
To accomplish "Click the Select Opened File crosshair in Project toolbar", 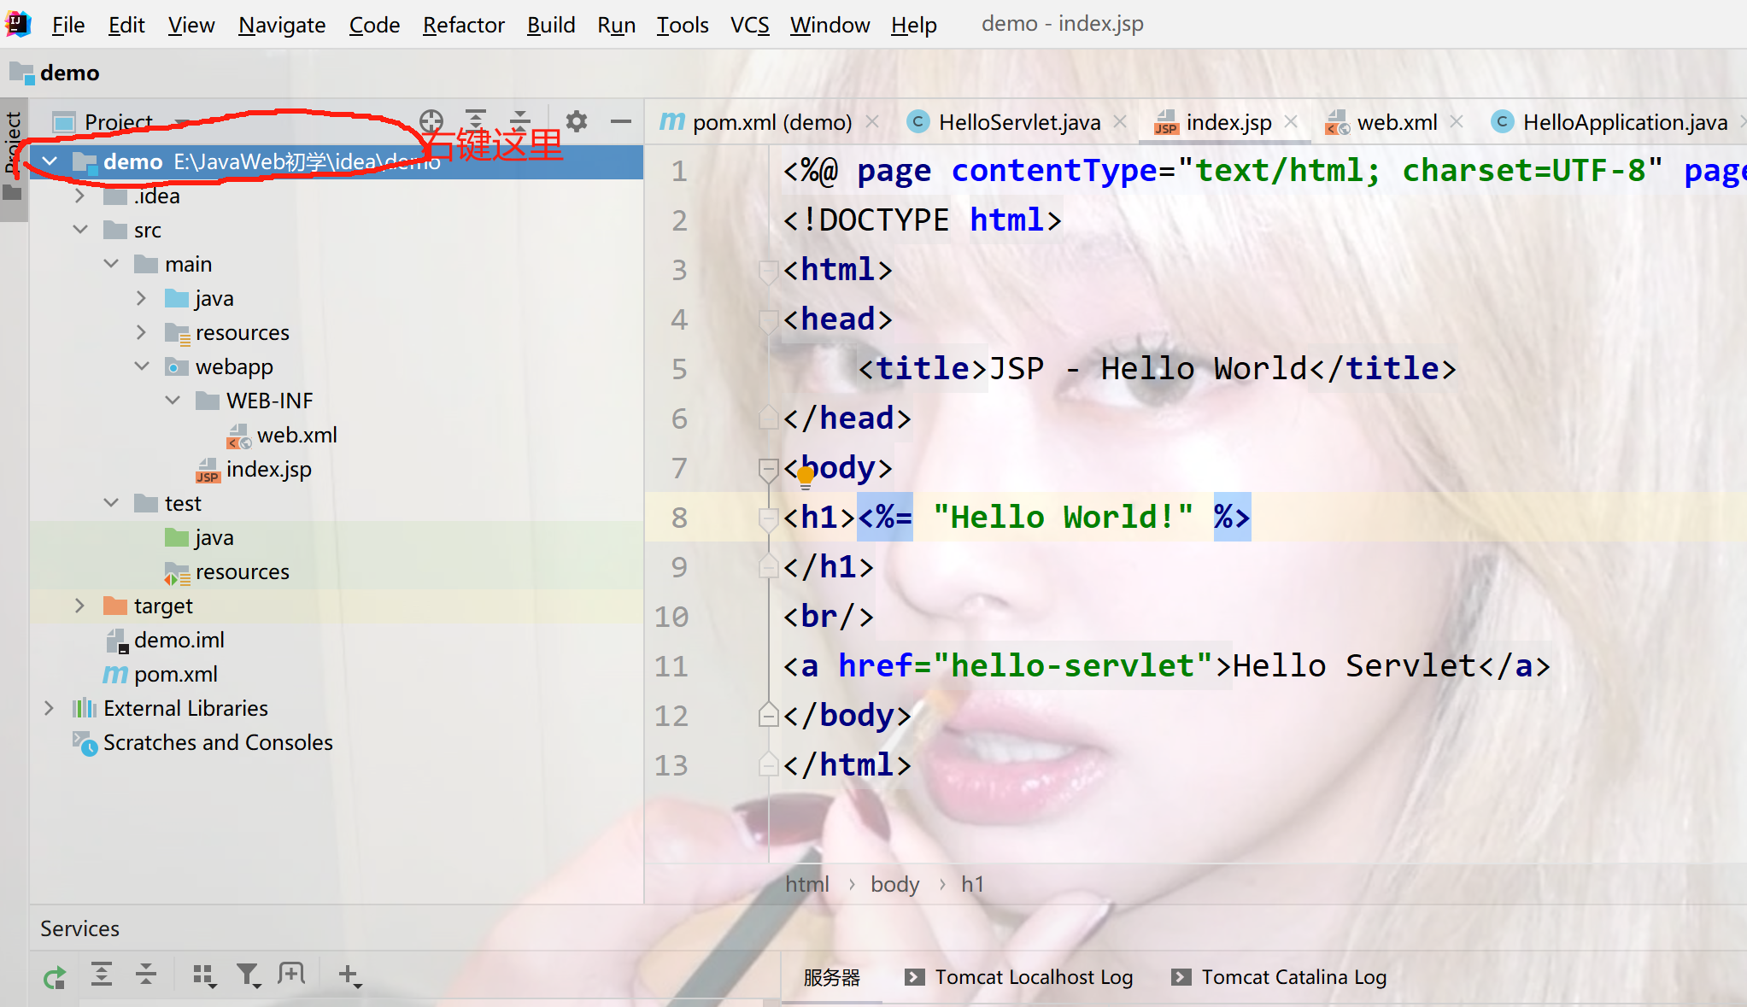I will tap(431, 121).
